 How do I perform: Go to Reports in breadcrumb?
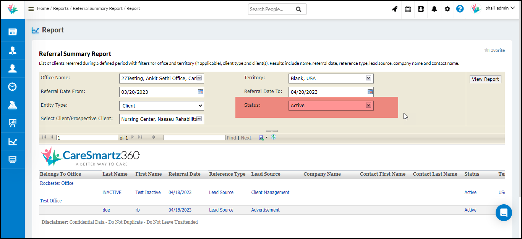point(61,8)
